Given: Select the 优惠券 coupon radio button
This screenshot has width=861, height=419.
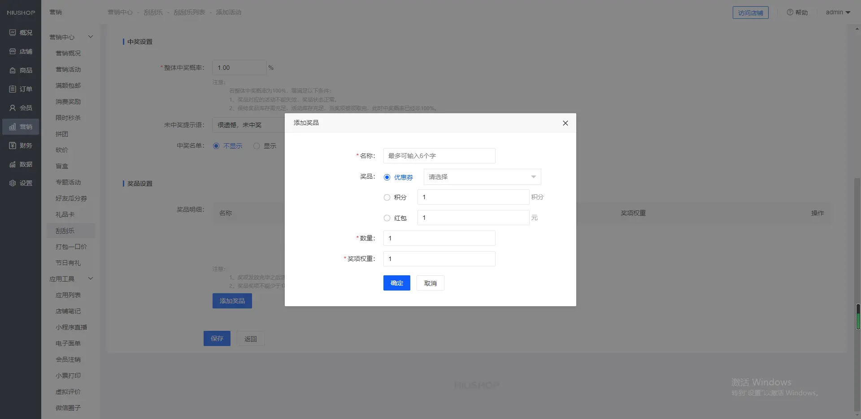Looking at the screenshot, I should (x=387, y=177).
